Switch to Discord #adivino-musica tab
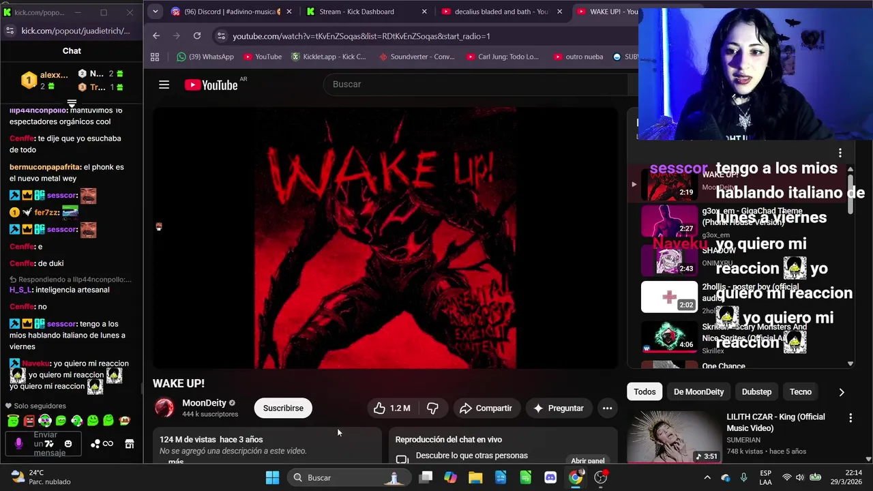The height and width of the screenshot is (491, 873). point(231,12)
